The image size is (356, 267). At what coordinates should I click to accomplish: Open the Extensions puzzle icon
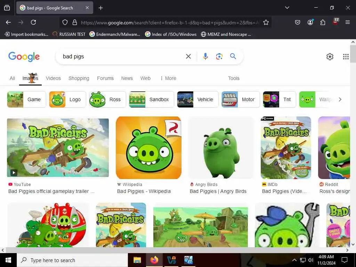323,22
